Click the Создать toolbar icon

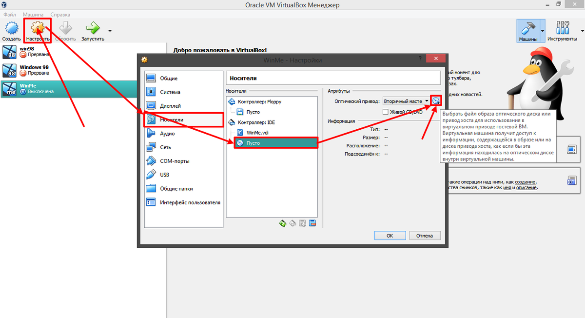click(11, 31)
